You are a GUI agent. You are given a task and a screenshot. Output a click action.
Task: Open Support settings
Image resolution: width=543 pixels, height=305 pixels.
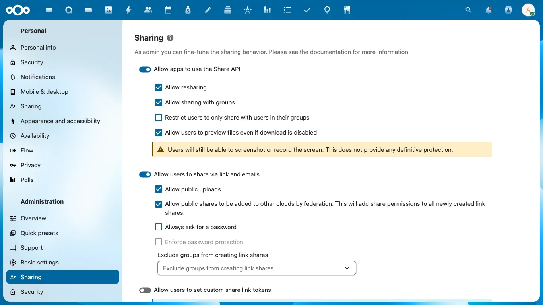click(x=63, y=248)
